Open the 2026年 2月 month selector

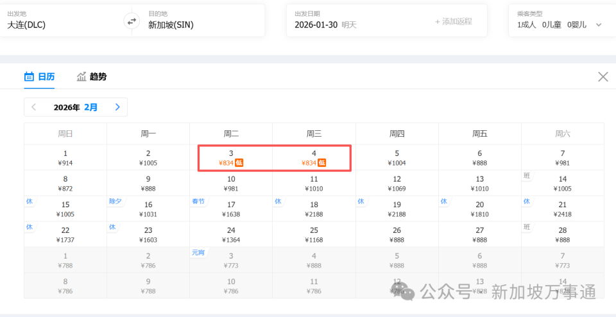point(76,107)
